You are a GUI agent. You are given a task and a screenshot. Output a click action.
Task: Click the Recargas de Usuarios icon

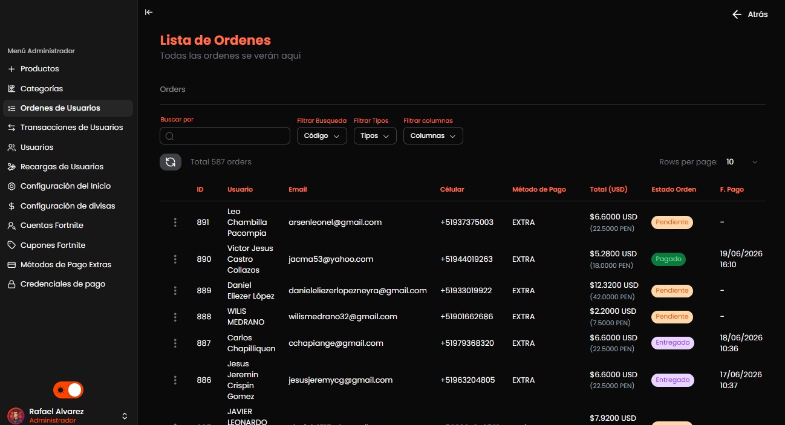coord(11,167)
